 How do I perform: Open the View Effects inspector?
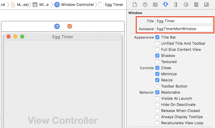pyautogui.click(x=206, y=5)
